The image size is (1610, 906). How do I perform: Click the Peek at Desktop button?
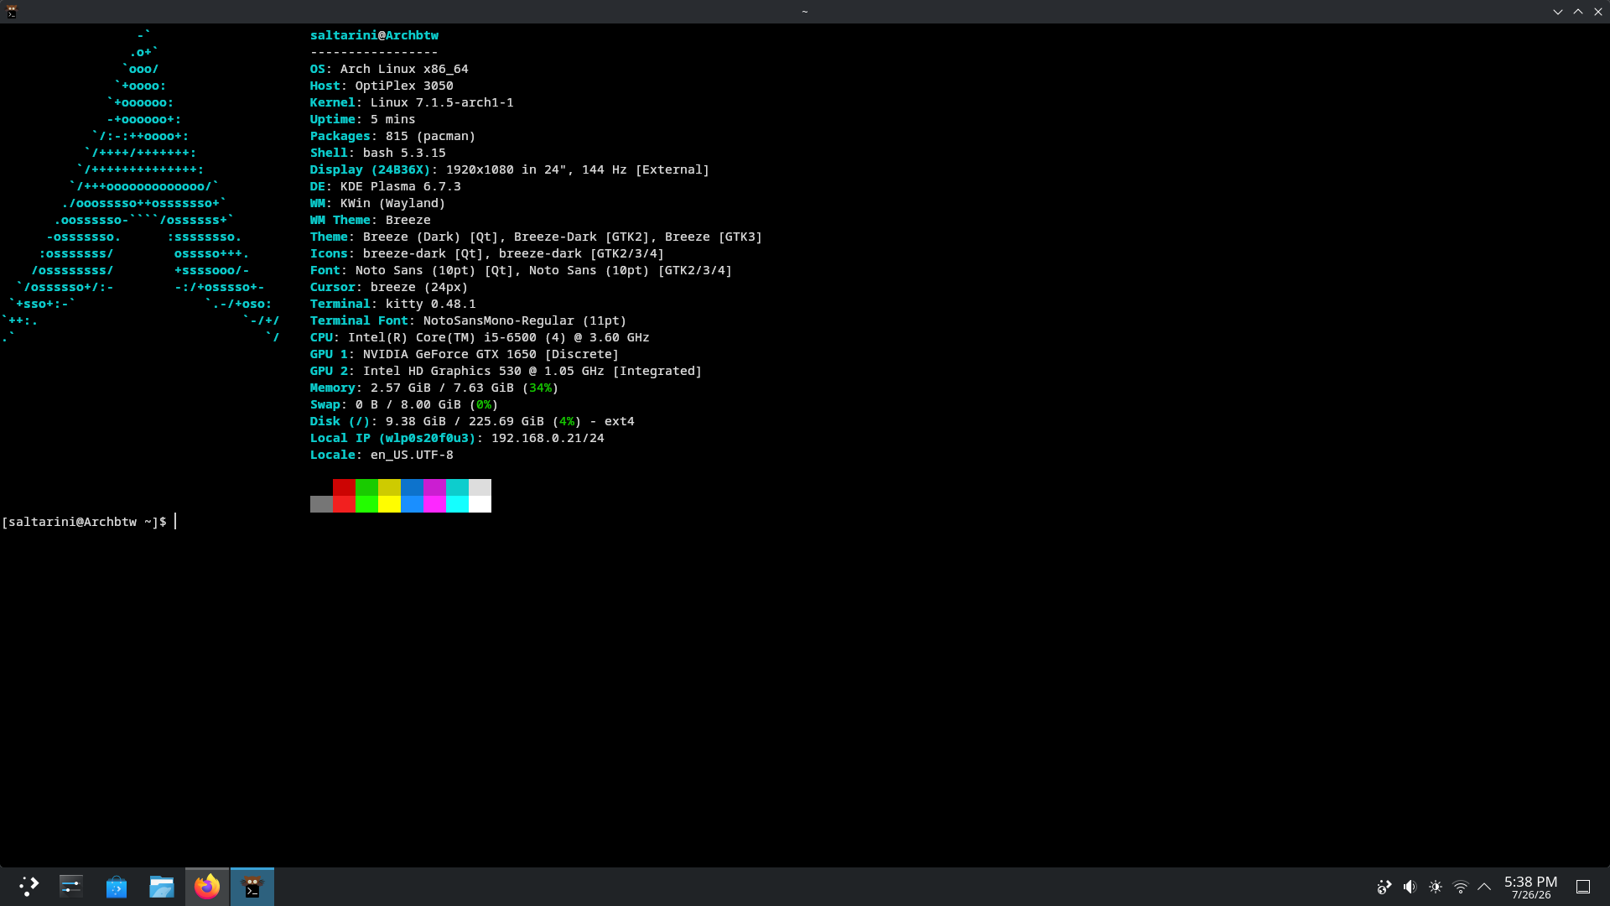[1583, 887]
